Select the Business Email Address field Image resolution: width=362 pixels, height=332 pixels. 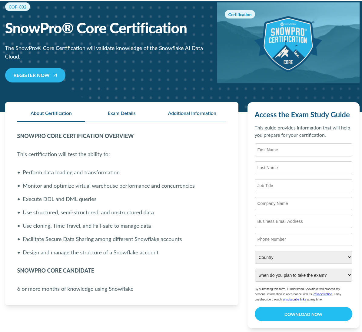pyautogui.click(x=303, y=221)
